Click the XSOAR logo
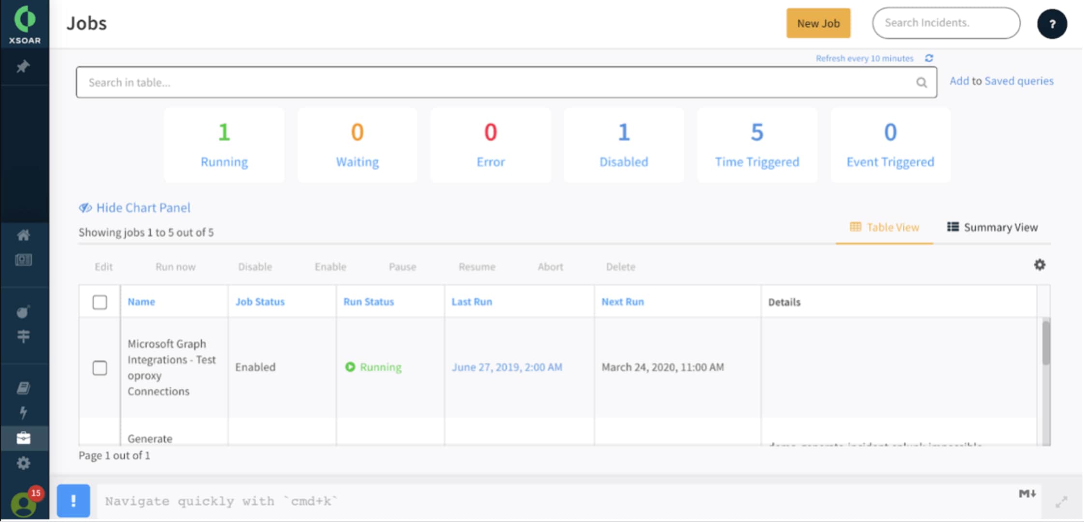Viewport: 1084px width, 522px height. pyautogui.click(x=25, y=24)
